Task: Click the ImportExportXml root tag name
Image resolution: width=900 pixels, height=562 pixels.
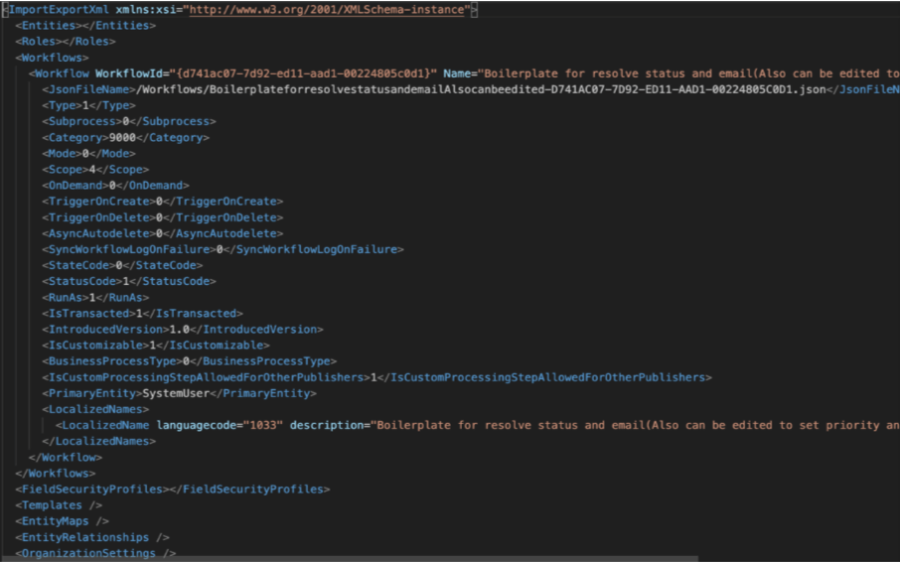Action: tap(60, 10)
